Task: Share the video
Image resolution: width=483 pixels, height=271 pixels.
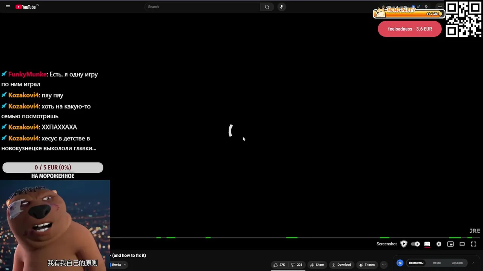Action: coord(317,265)
